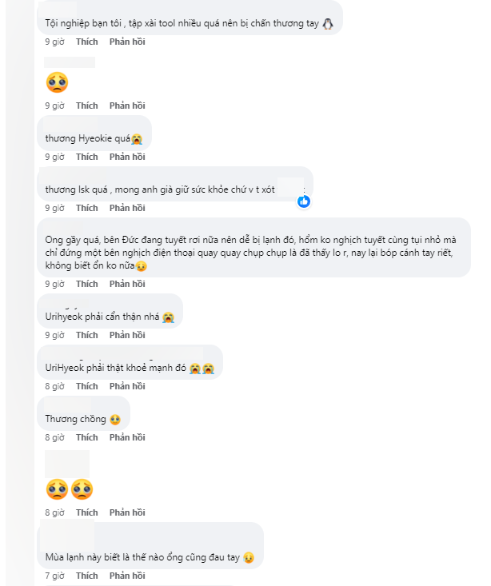The width and height of the screenshot is (491, 586).
Task: Click the double teary-eyed emoji sticker comment
Action: (x=70, y=488)
